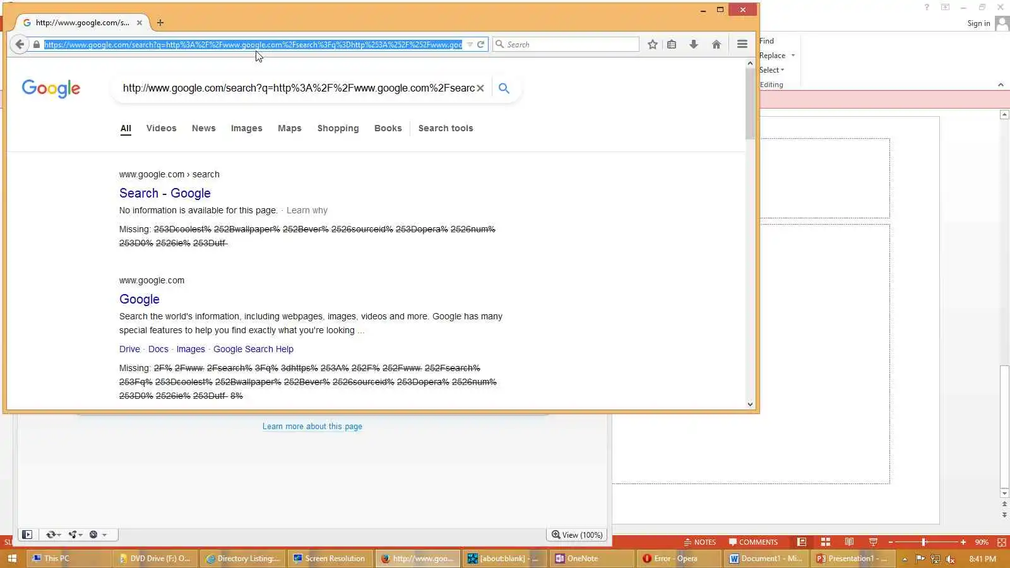
Task: Open the View (100%) zoom menu
Action: tap(577, 535)
